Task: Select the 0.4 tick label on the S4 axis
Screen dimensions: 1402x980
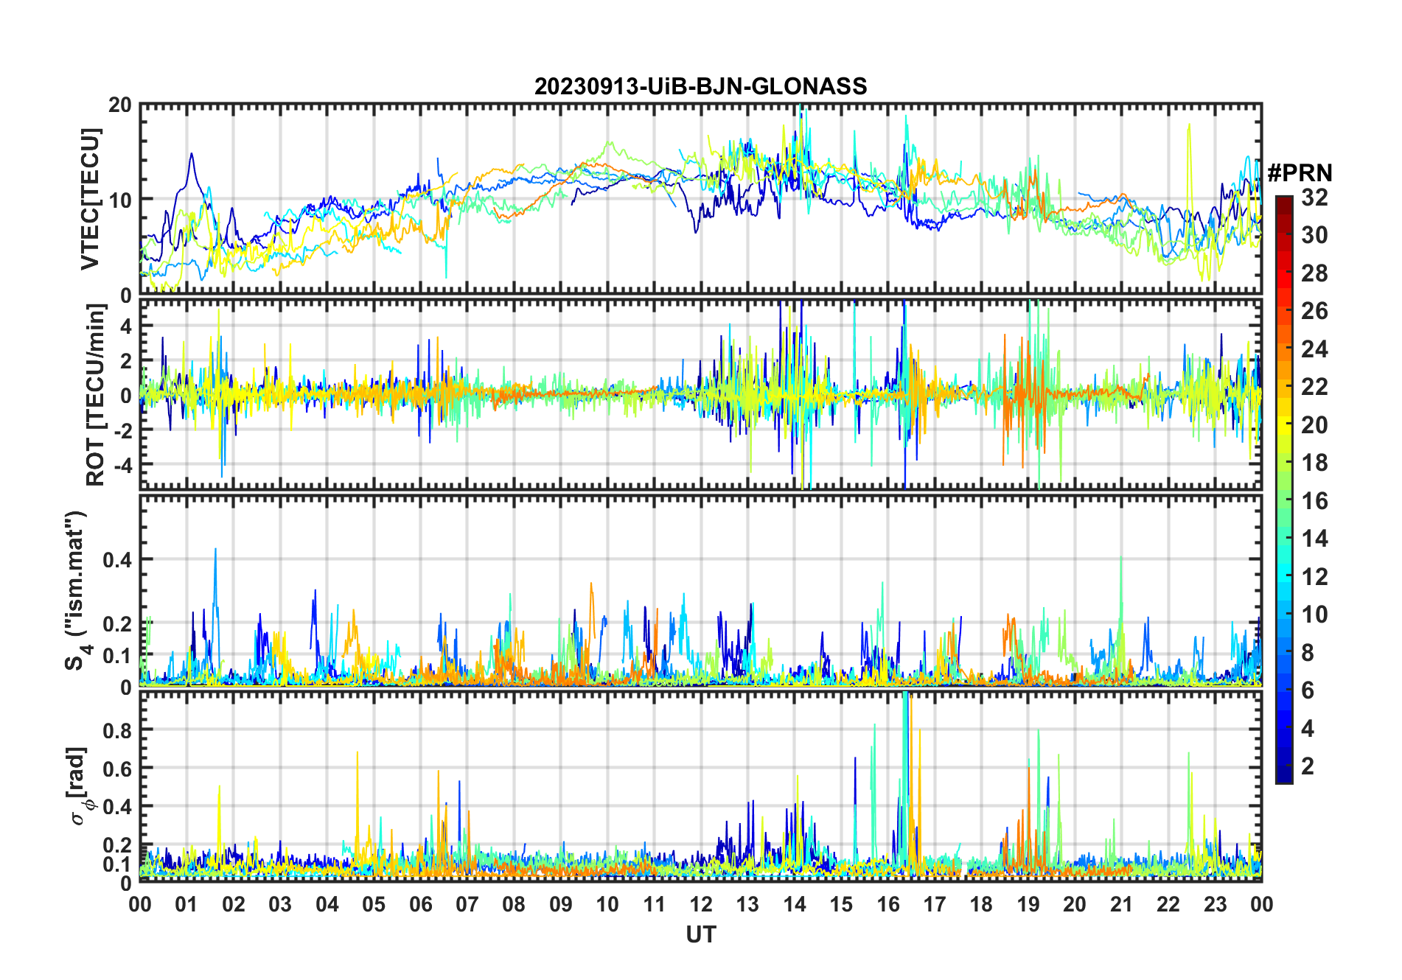Action: coord(117,559)
